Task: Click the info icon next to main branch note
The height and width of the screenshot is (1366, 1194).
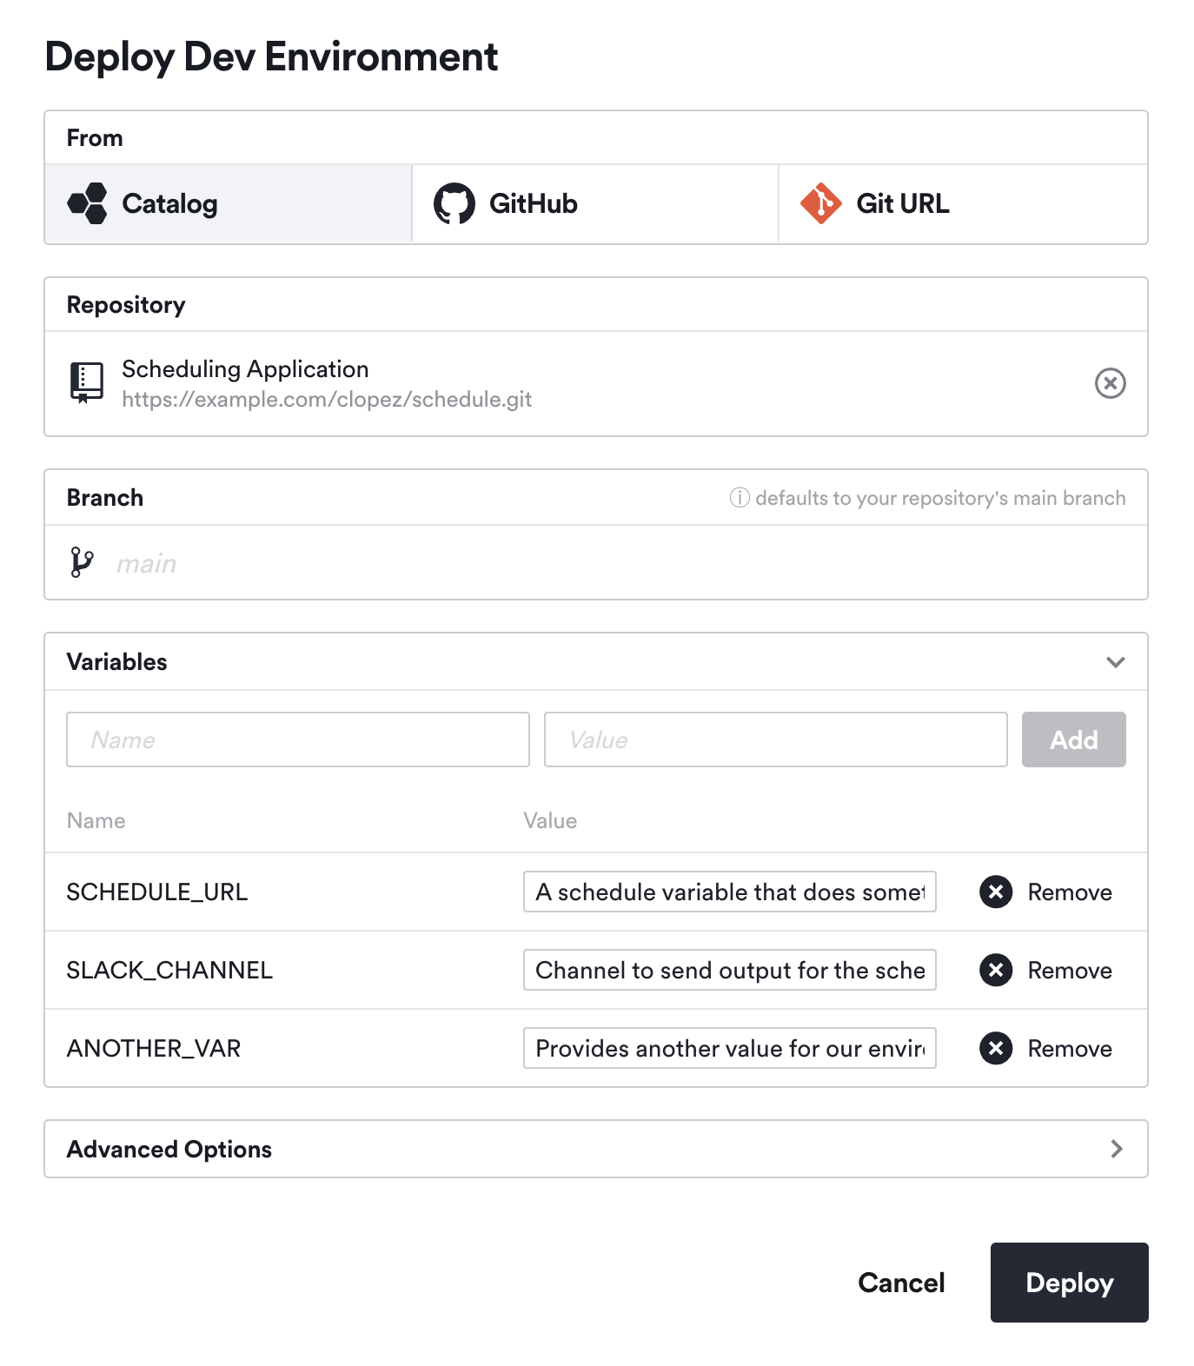Action: pos(738,498)
